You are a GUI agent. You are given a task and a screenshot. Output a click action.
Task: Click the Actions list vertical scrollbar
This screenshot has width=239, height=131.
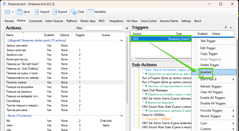pyautogui.click(x=127, y=70)
